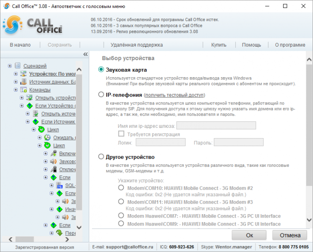
Task: Choose Modem\COM10 HUAWEI 3G Modem #2 radio
Action: (121, 188)
